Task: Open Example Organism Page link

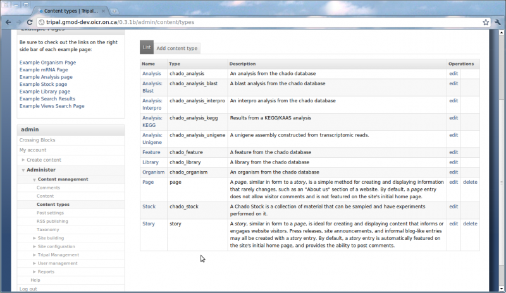Action: (47, 63)
